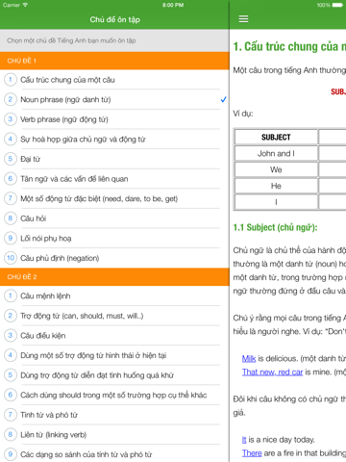346x462 pixels.
Task: Click the 'There' link in the example sentence
Action: (252, 453)
